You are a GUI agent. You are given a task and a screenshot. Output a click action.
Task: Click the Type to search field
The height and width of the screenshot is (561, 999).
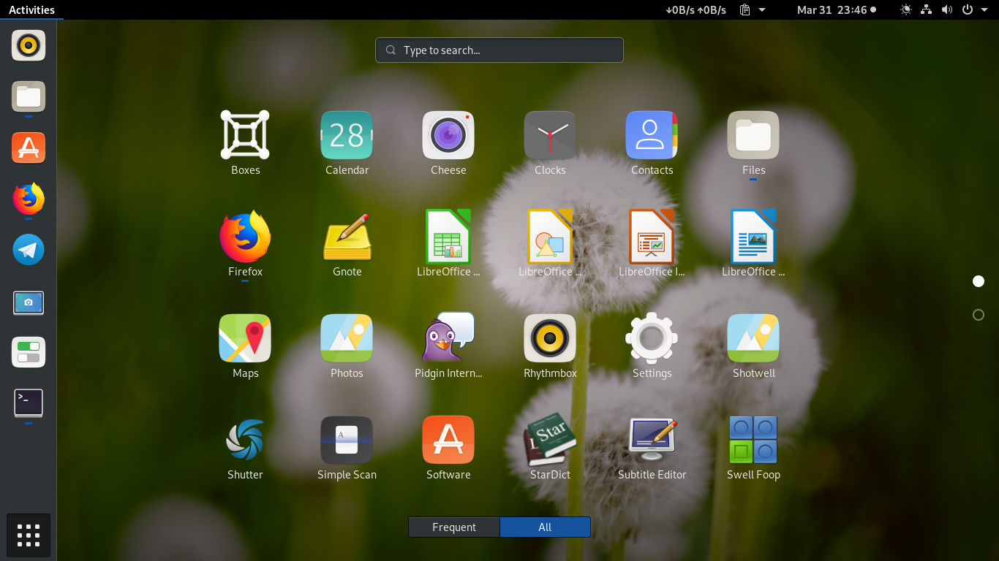click(x=499, y=50)
